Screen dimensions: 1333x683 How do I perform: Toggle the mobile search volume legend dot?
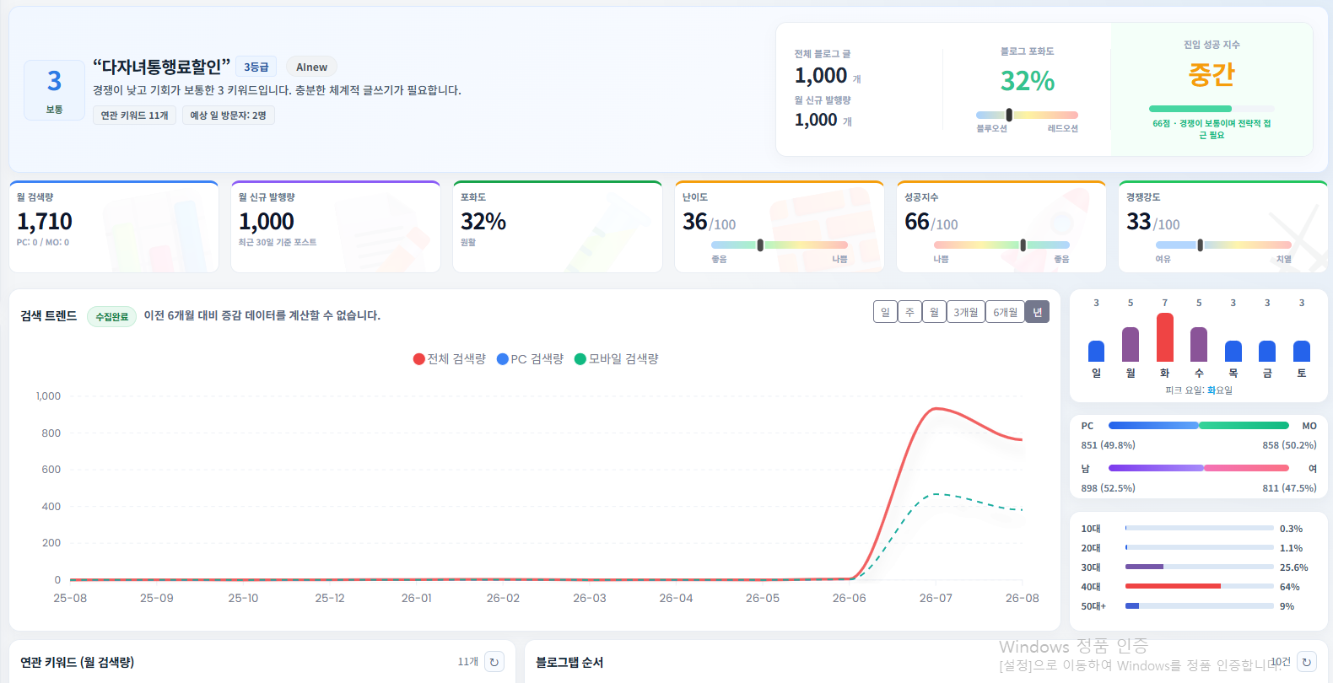pos(580,359)
